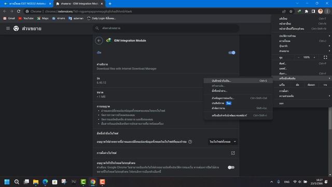Image resolution: width=332 pixels, height=187 pixels.
Task: Open the extensions page hamburger menu
Action: coord(8,29)
